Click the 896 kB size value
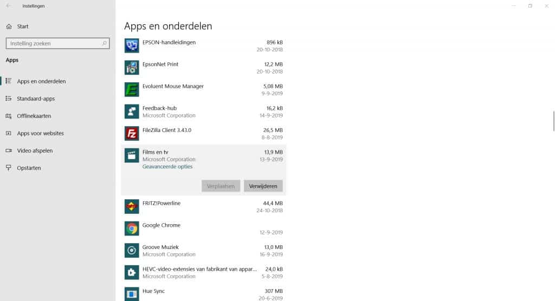Image resolution: width=555 pixels, height=301 pixels. pyautogui.click(x=275, y=42)
